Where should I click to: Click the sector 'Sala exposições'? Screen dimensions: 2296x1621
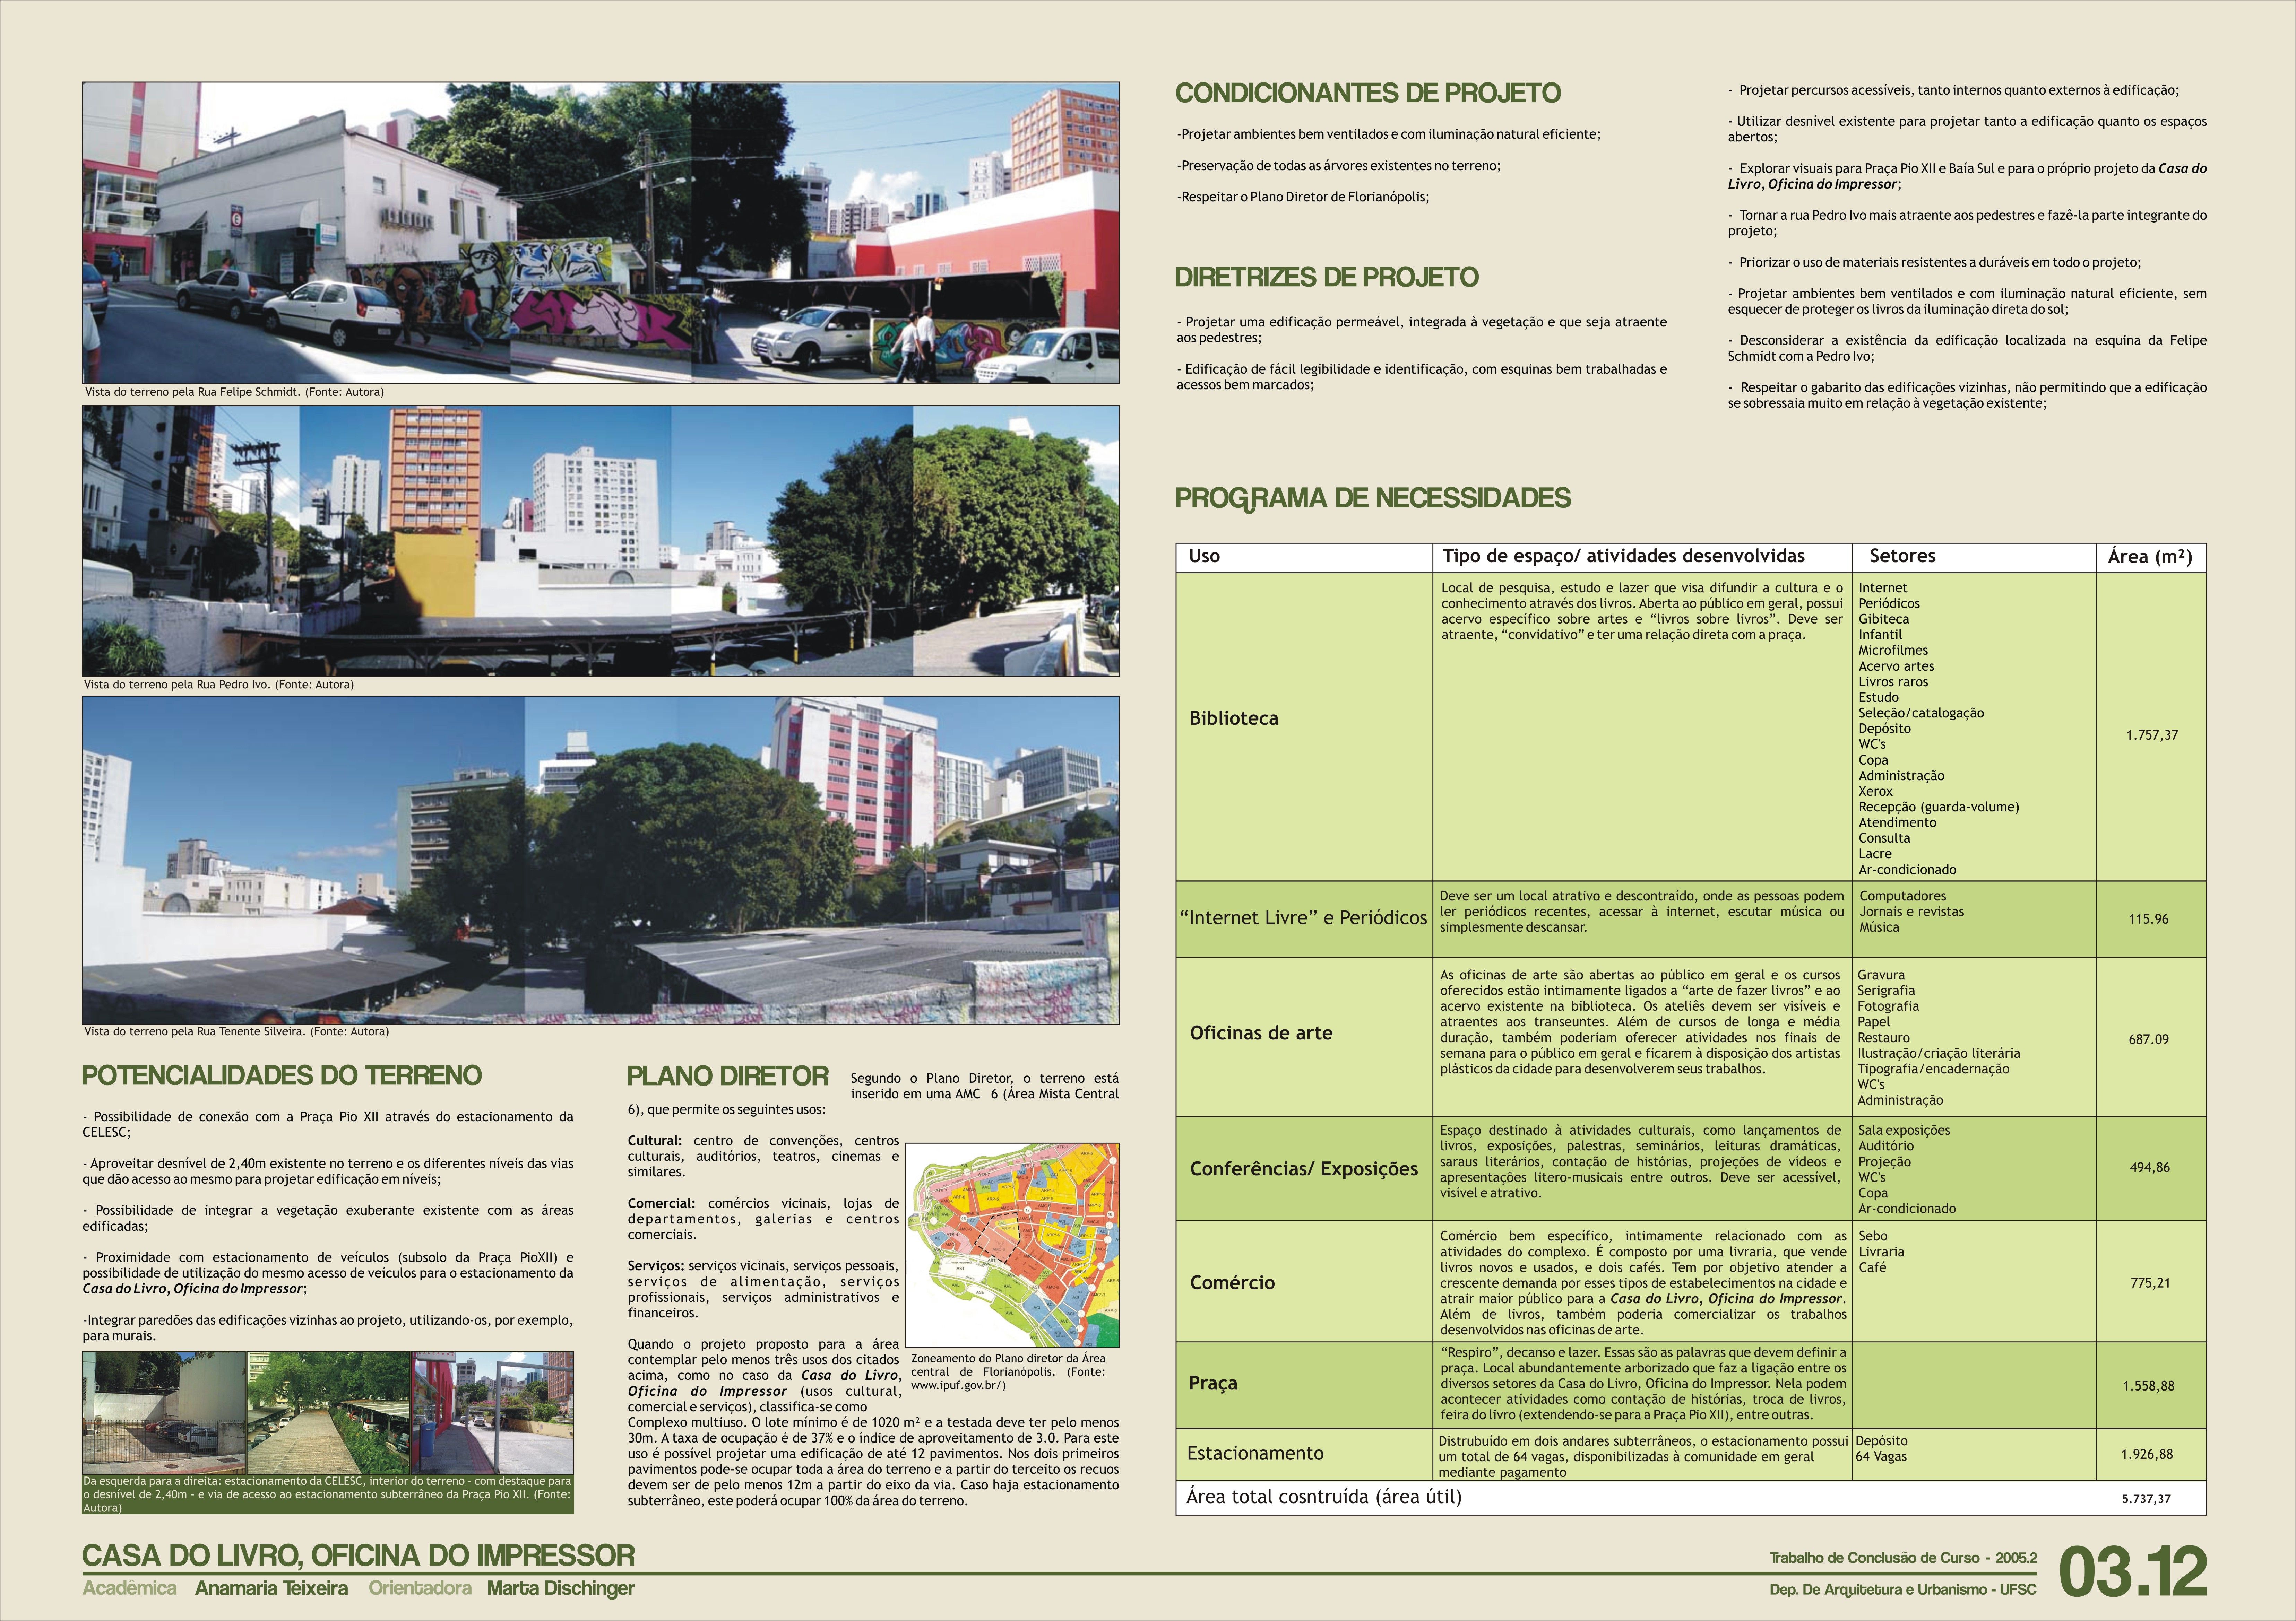(1904, 1130)
